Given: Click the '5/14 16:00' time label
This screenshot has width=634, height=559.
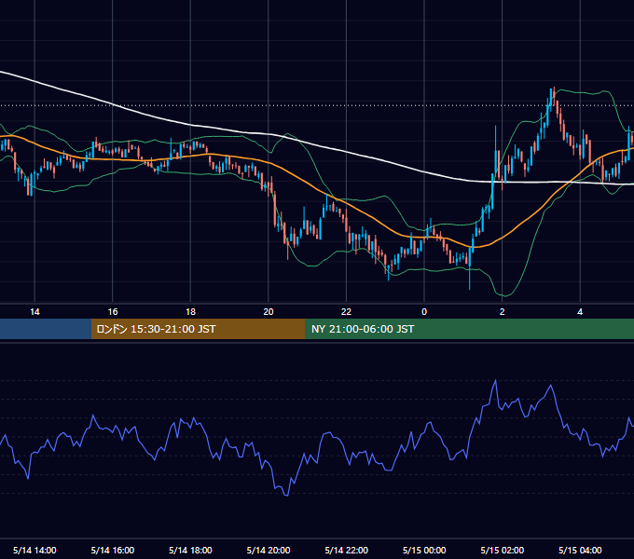Looking at the screenshot, I should [113, 550].
